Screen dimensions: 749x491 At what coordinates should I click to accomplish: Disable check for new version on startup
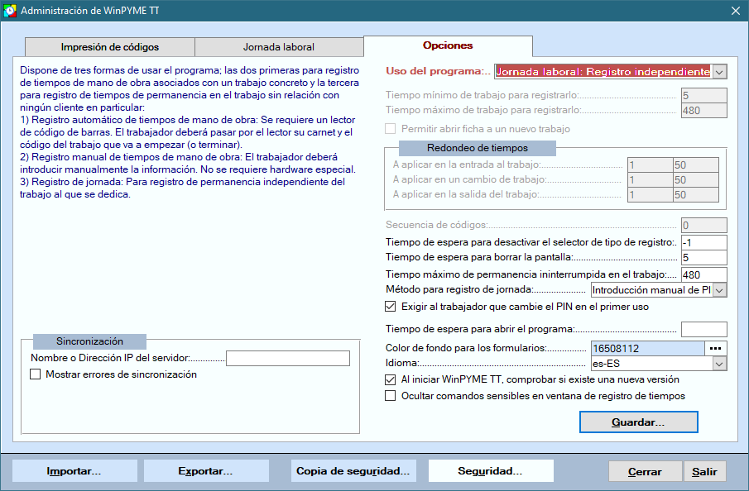point(391,380)
